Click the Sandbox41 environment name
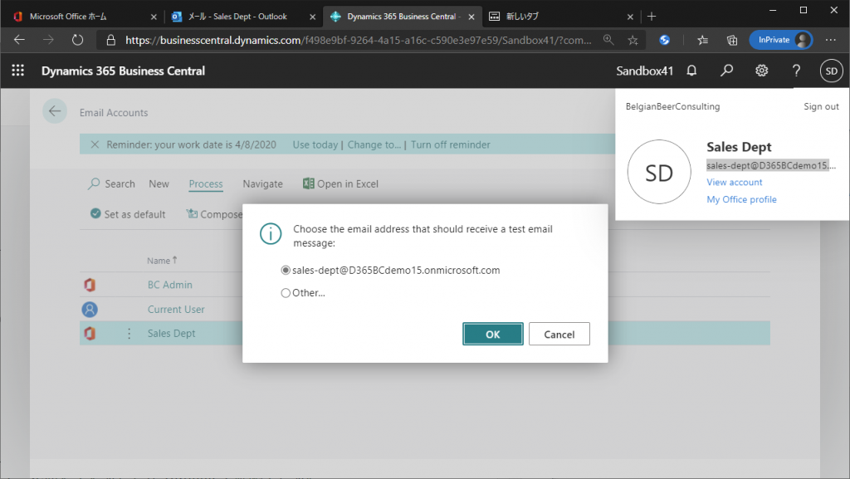 pyautogui.click(x=644, y=71)
